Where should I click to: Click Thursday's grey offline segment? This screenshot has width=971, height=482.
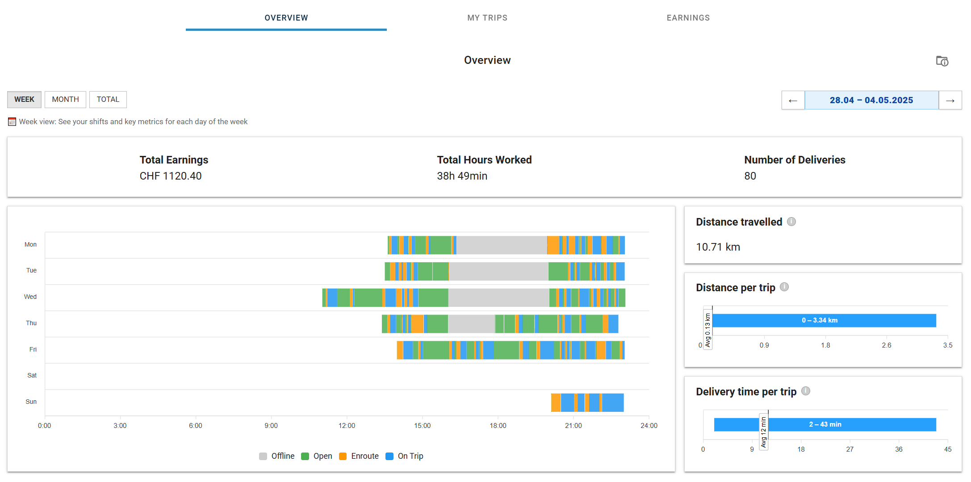point(472,324)
